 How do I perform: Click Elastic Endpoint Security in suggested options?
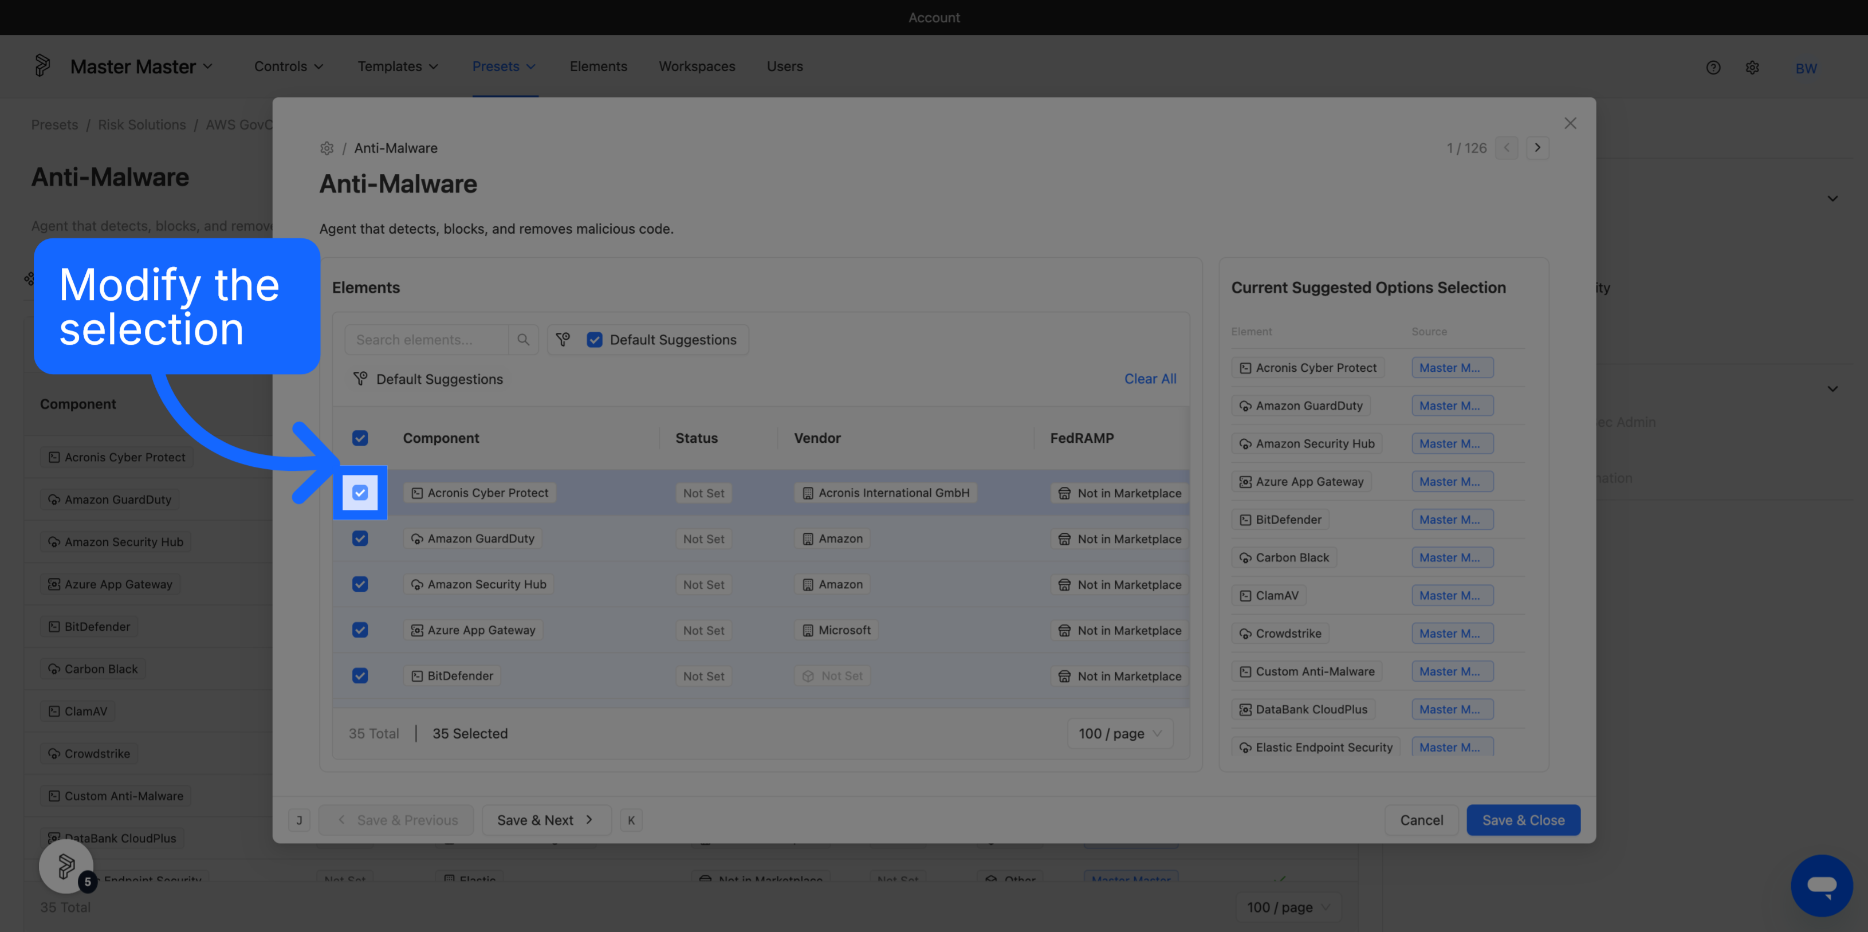[1315, 747]
